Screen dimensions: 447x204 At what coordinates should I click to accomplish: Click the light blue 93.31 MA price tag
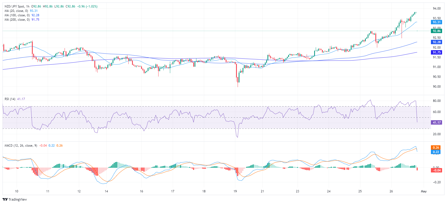pyautogui.click(x=437, y=22)
